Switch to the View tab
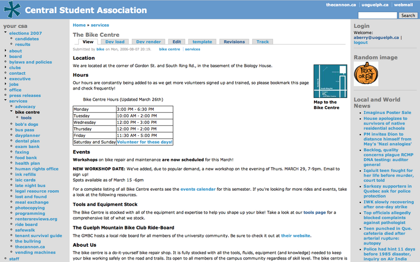This screenshot has height=262, width=420. click(x=88, y=42)
